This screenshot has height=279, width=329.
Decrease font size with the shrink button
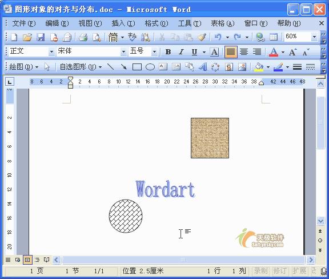click(x=306, y=51)
